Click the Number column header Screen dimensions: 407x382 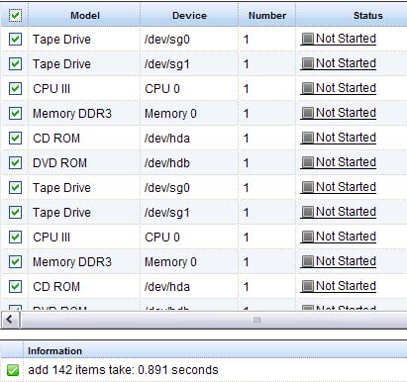267,15
